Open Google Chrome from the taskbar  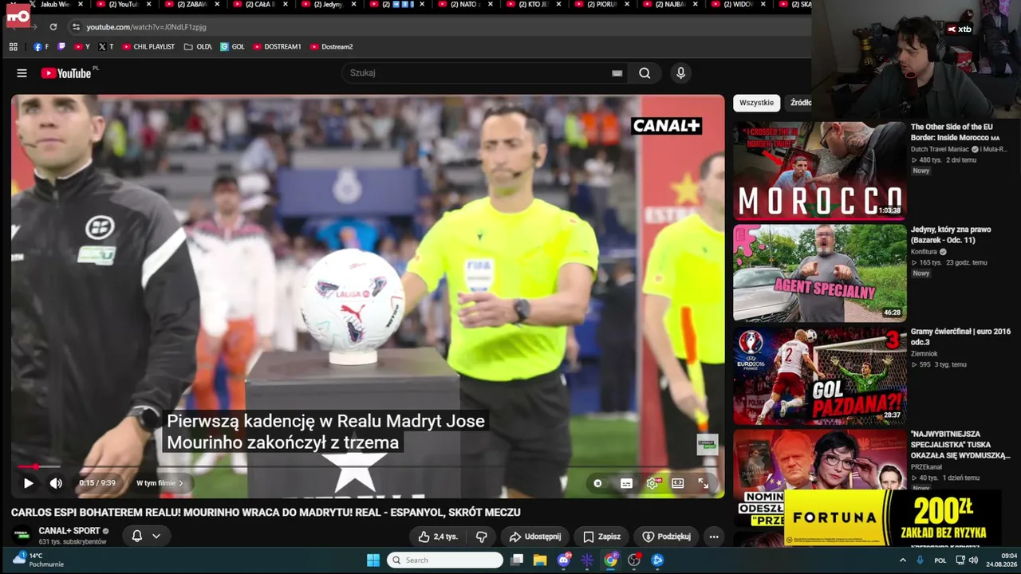(610, 560)
